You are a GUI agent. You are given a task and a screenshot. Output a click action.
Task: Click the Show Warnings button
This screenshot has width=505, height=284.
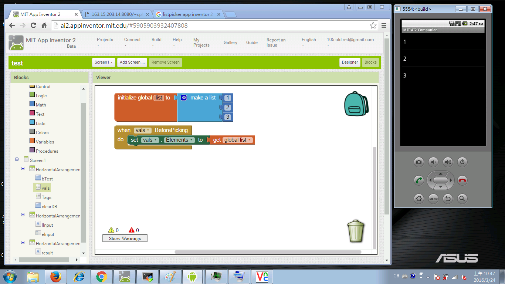125,239
